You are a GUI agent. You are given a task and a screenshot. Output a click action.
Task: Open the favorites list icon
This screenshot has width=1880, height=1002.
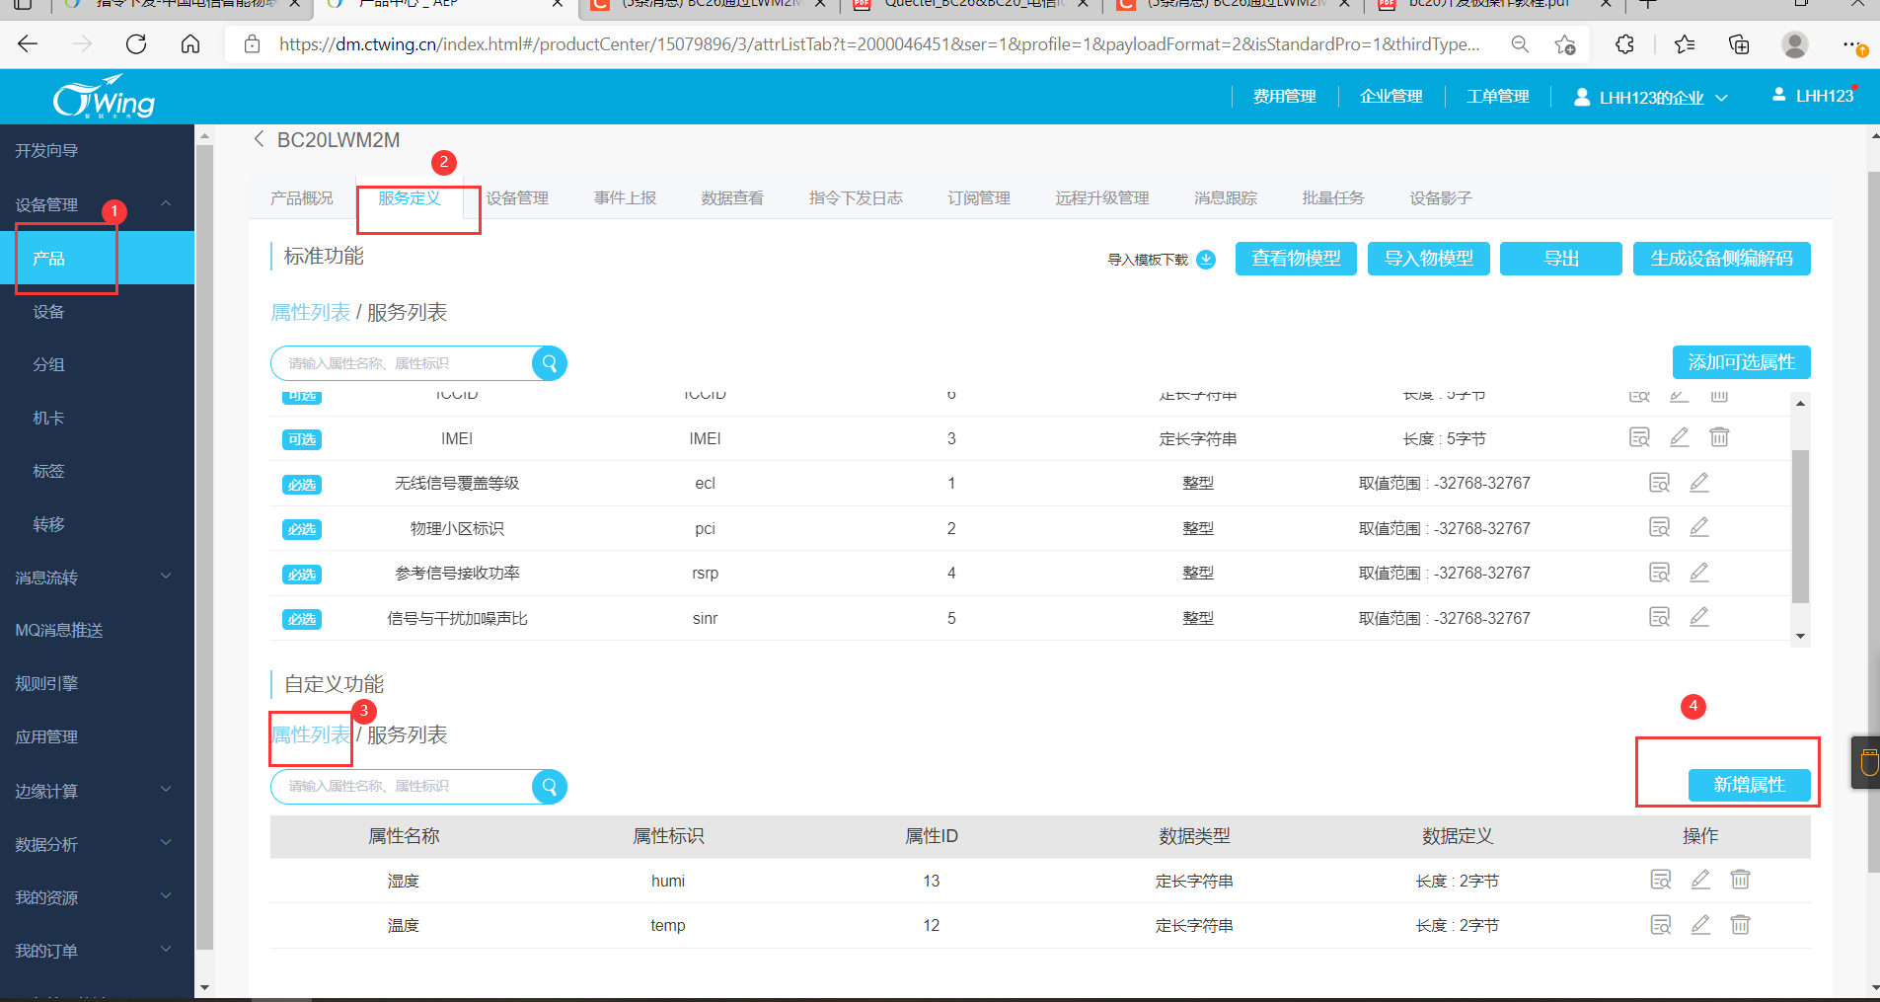[x=1685, y=44]
